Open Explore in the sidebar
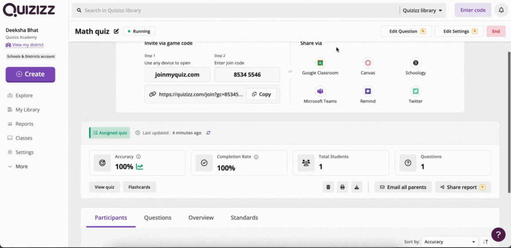Image resolution: width=511 pixels, height=248 pixels. tap(20, 95)
